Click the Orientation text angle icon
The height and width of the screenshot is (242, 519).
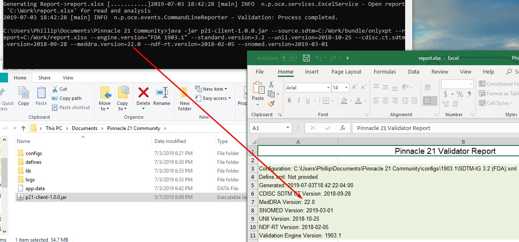(406, 87)
